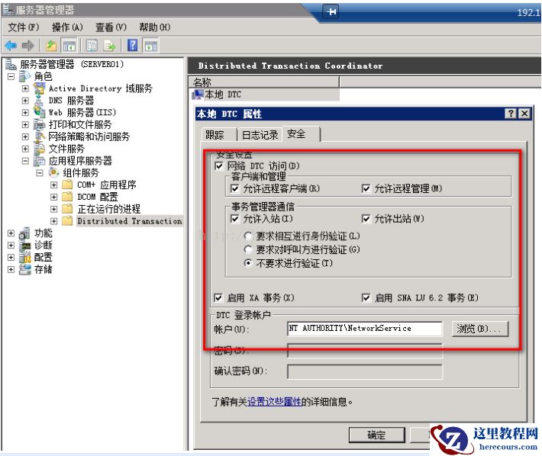Toggle 启用 XA 事务 checkbox
Screen dimensions: 542x456
click(x=218, y=297)
